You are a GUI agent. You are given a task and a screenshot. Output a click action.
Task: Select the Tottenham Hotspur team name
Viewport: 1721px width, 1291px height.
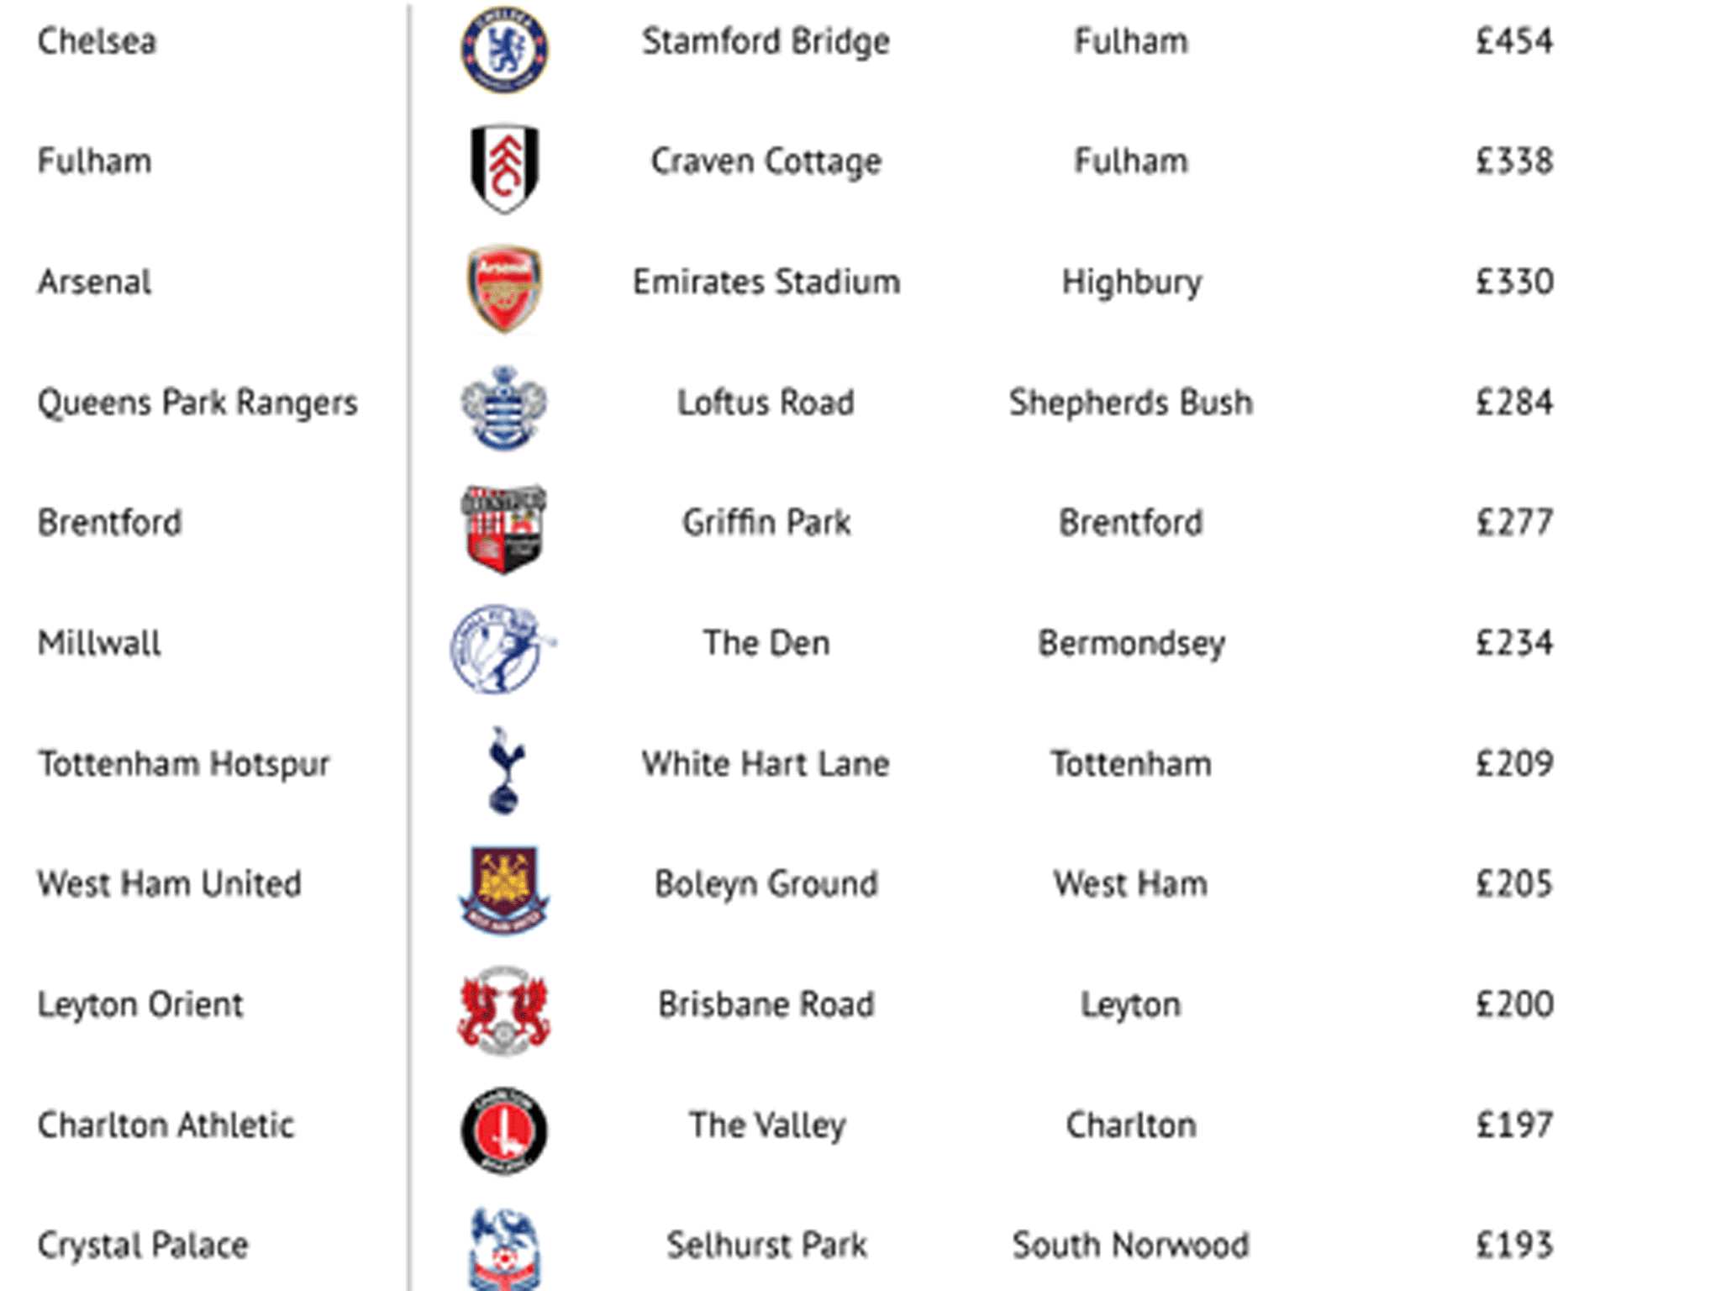(x=184, y=764)
